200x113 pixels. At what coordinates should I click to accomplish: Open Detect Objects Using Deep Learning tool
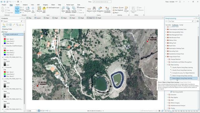(x=182, y=78)
